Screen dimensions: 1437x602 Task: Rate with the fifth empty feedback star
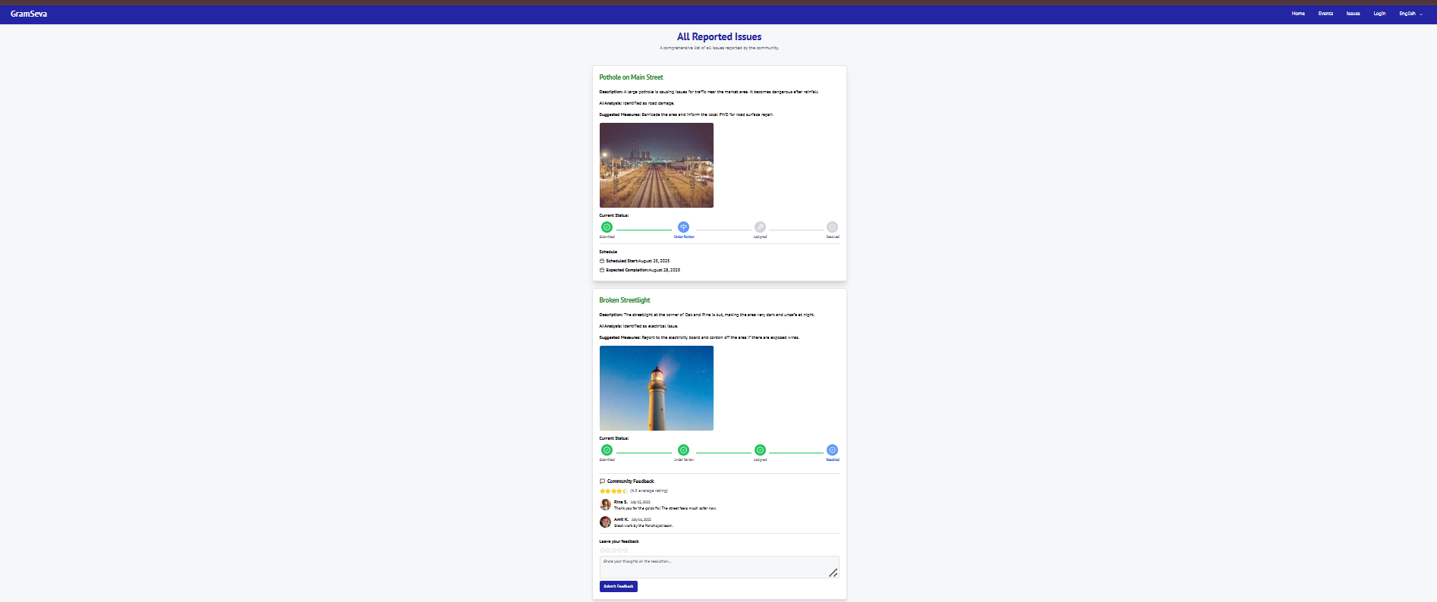point(626,550)
